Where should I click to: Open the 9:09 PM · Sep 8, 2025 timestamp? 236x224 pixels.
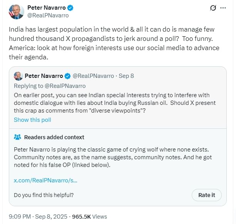click(38, 216)
